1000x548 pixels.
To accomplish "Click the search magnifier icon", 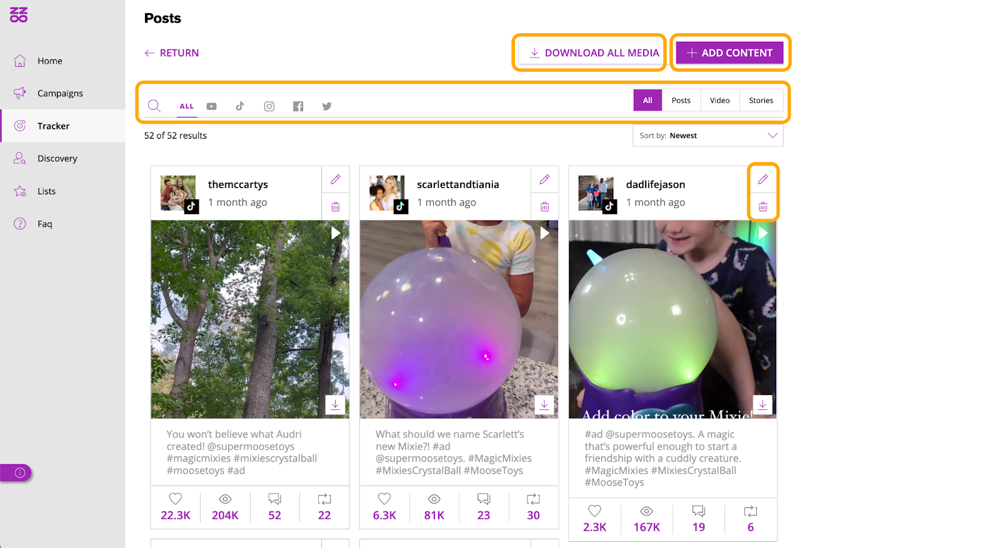I will pyautogui.click(x=154, y=106).
